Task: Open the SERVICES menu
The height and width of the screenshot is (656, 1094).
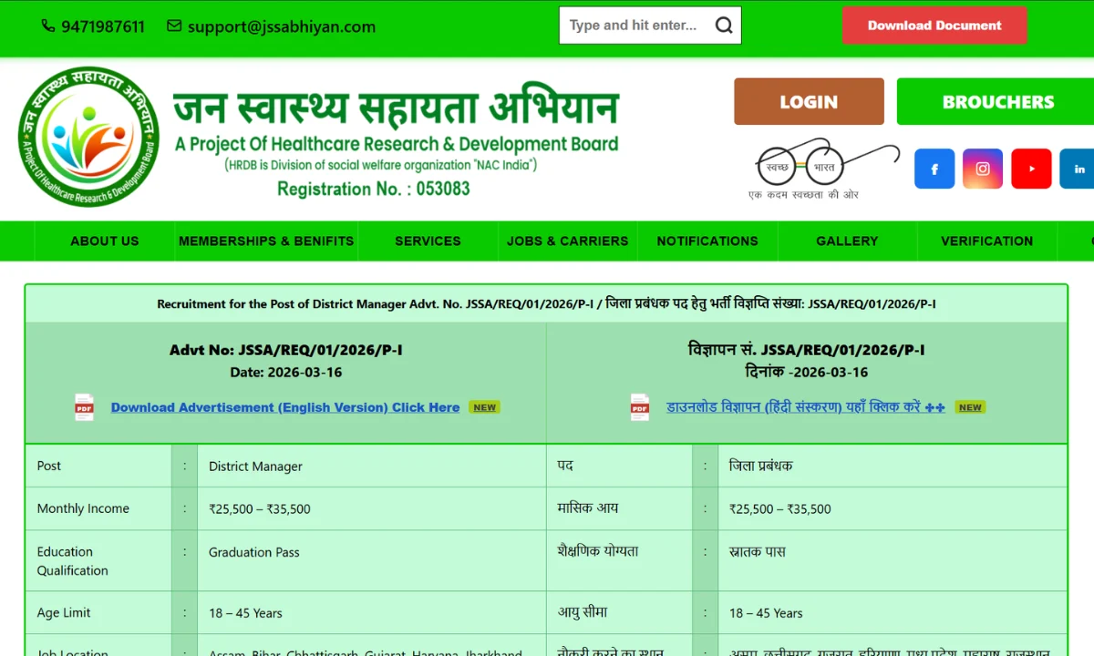Action: click(428, 241)
